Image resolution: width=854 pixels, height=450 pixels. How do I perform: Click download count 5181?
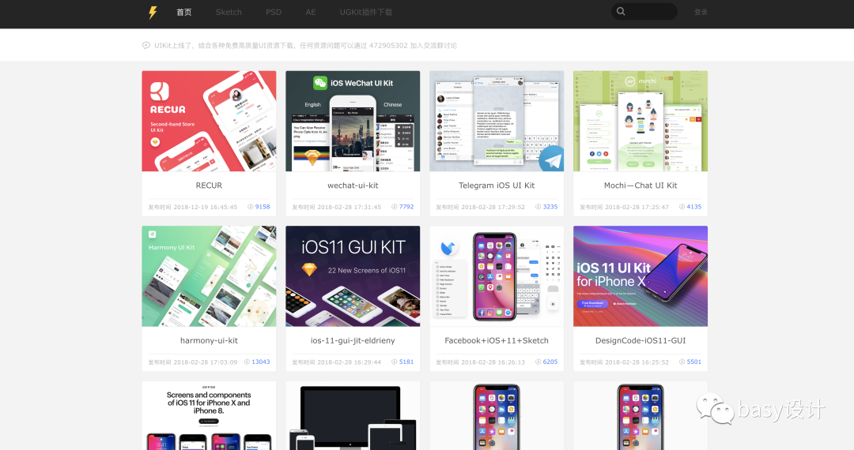tap(406, 362)
